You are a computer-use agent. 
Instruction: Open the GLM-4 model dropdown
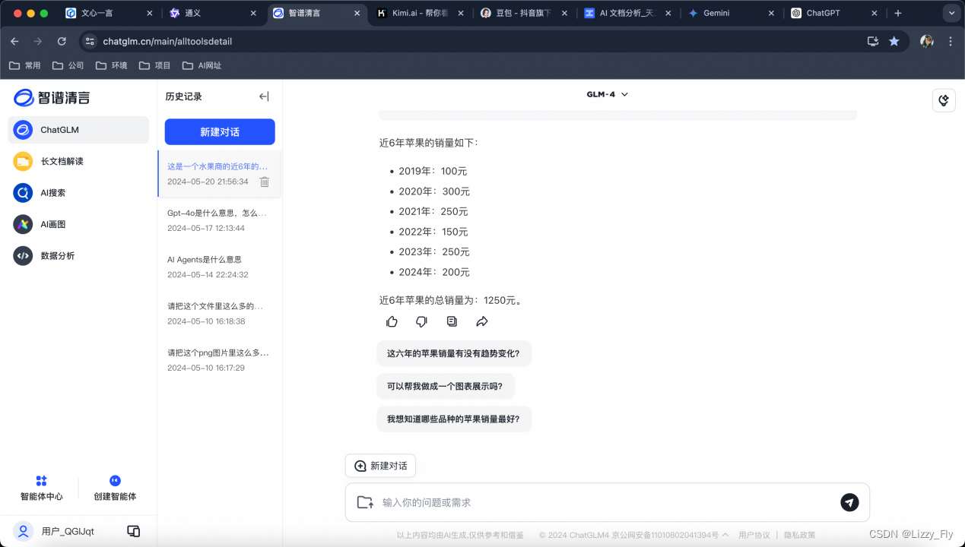607,93
